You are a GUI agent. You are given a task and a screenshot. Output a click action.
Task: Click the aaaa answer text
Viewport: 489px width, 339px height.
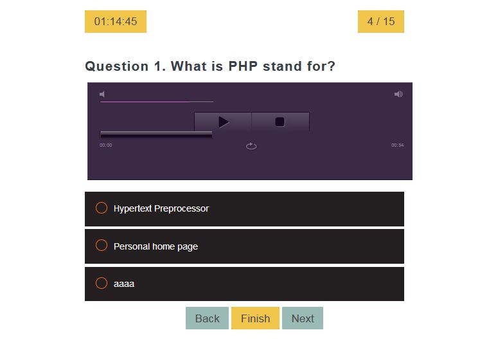click(124, 284)
